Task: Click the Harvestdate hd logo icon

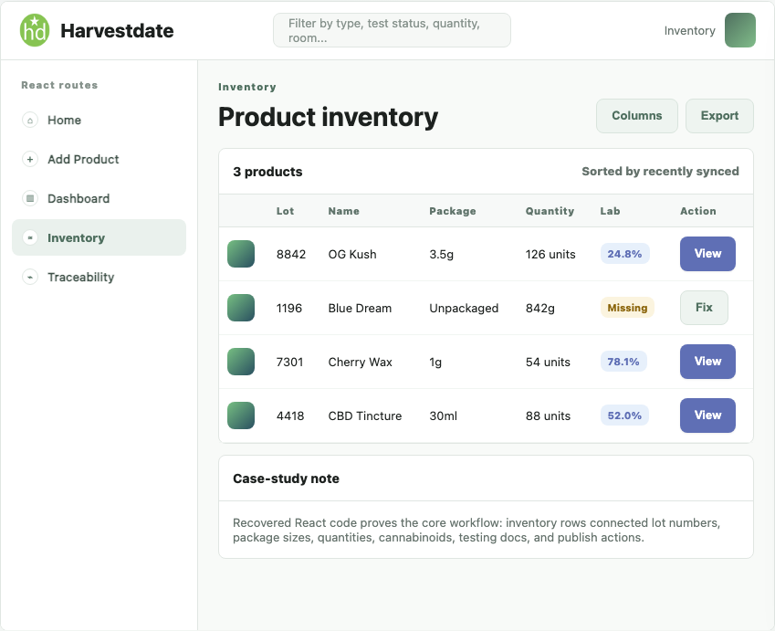Action: point(35,30)
